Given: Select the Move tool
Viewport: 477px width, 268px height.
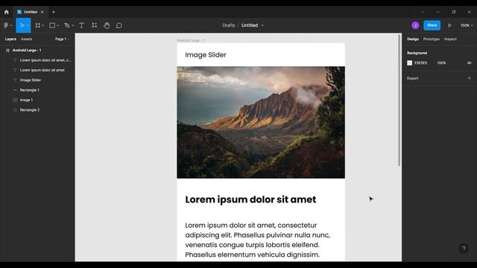Looking at the screenshot, I should pos(22,25).
